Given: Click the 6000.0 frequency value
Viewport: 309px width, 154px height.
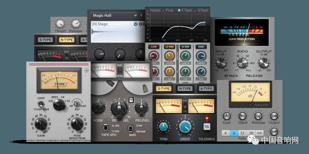Looking at the screenshot, I should click(x=201, y=63).
